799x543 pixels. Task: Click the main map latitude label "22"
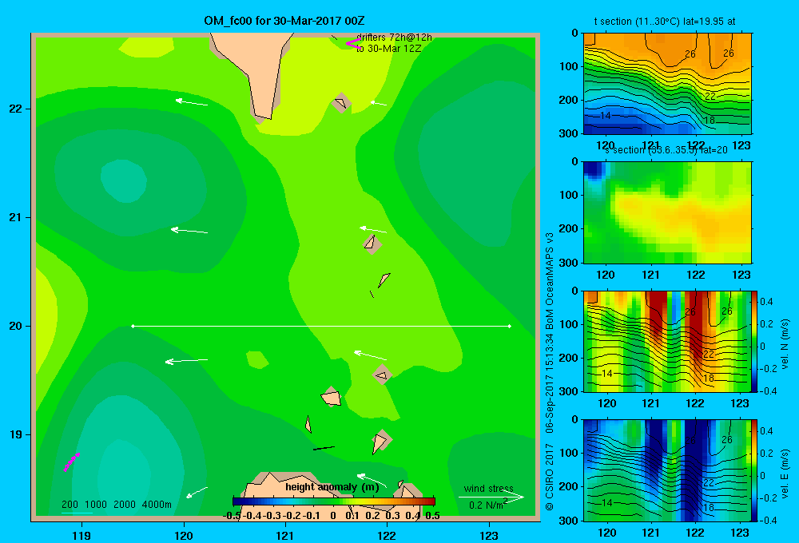[16, 109]
